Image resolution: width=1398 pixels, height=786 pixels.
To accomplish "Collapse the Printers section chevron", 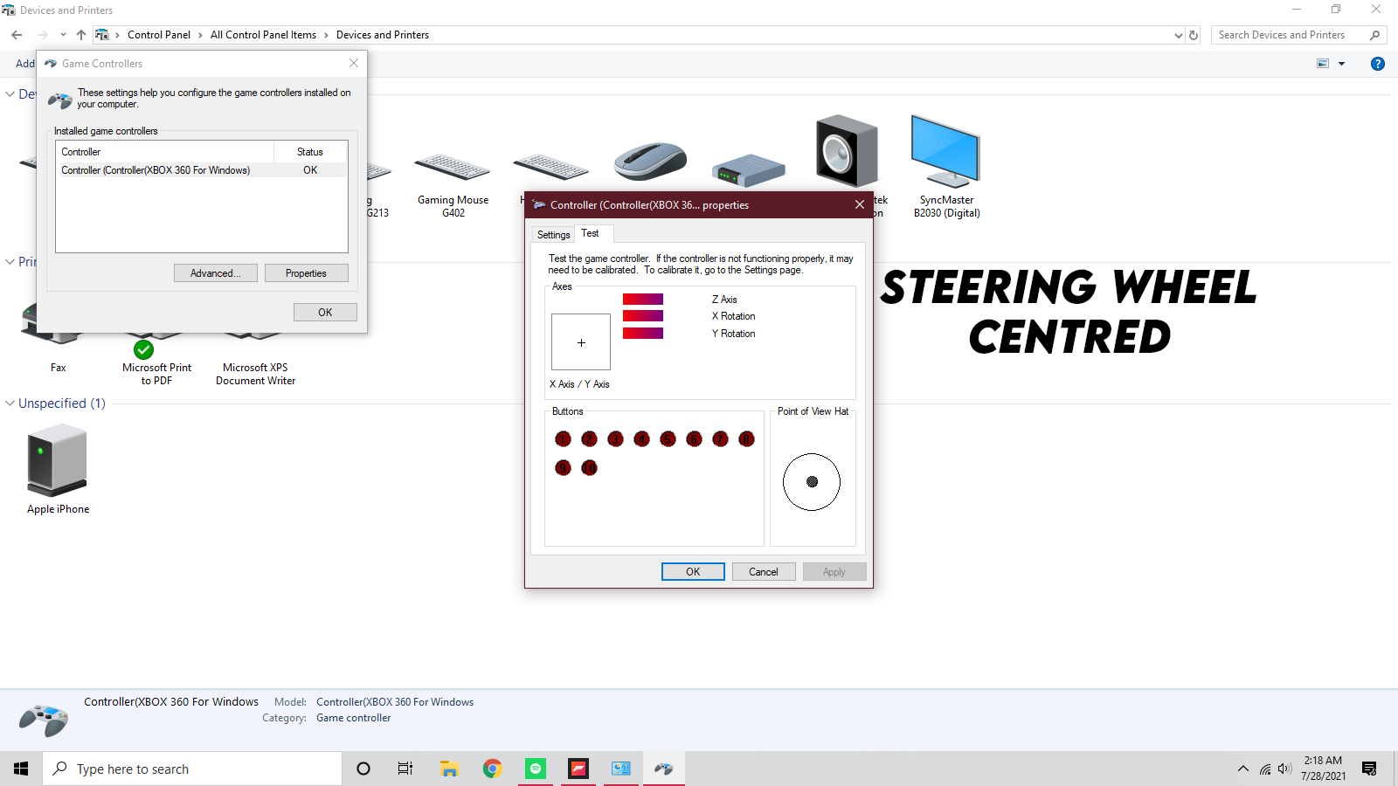I will (x=10, y=262).
